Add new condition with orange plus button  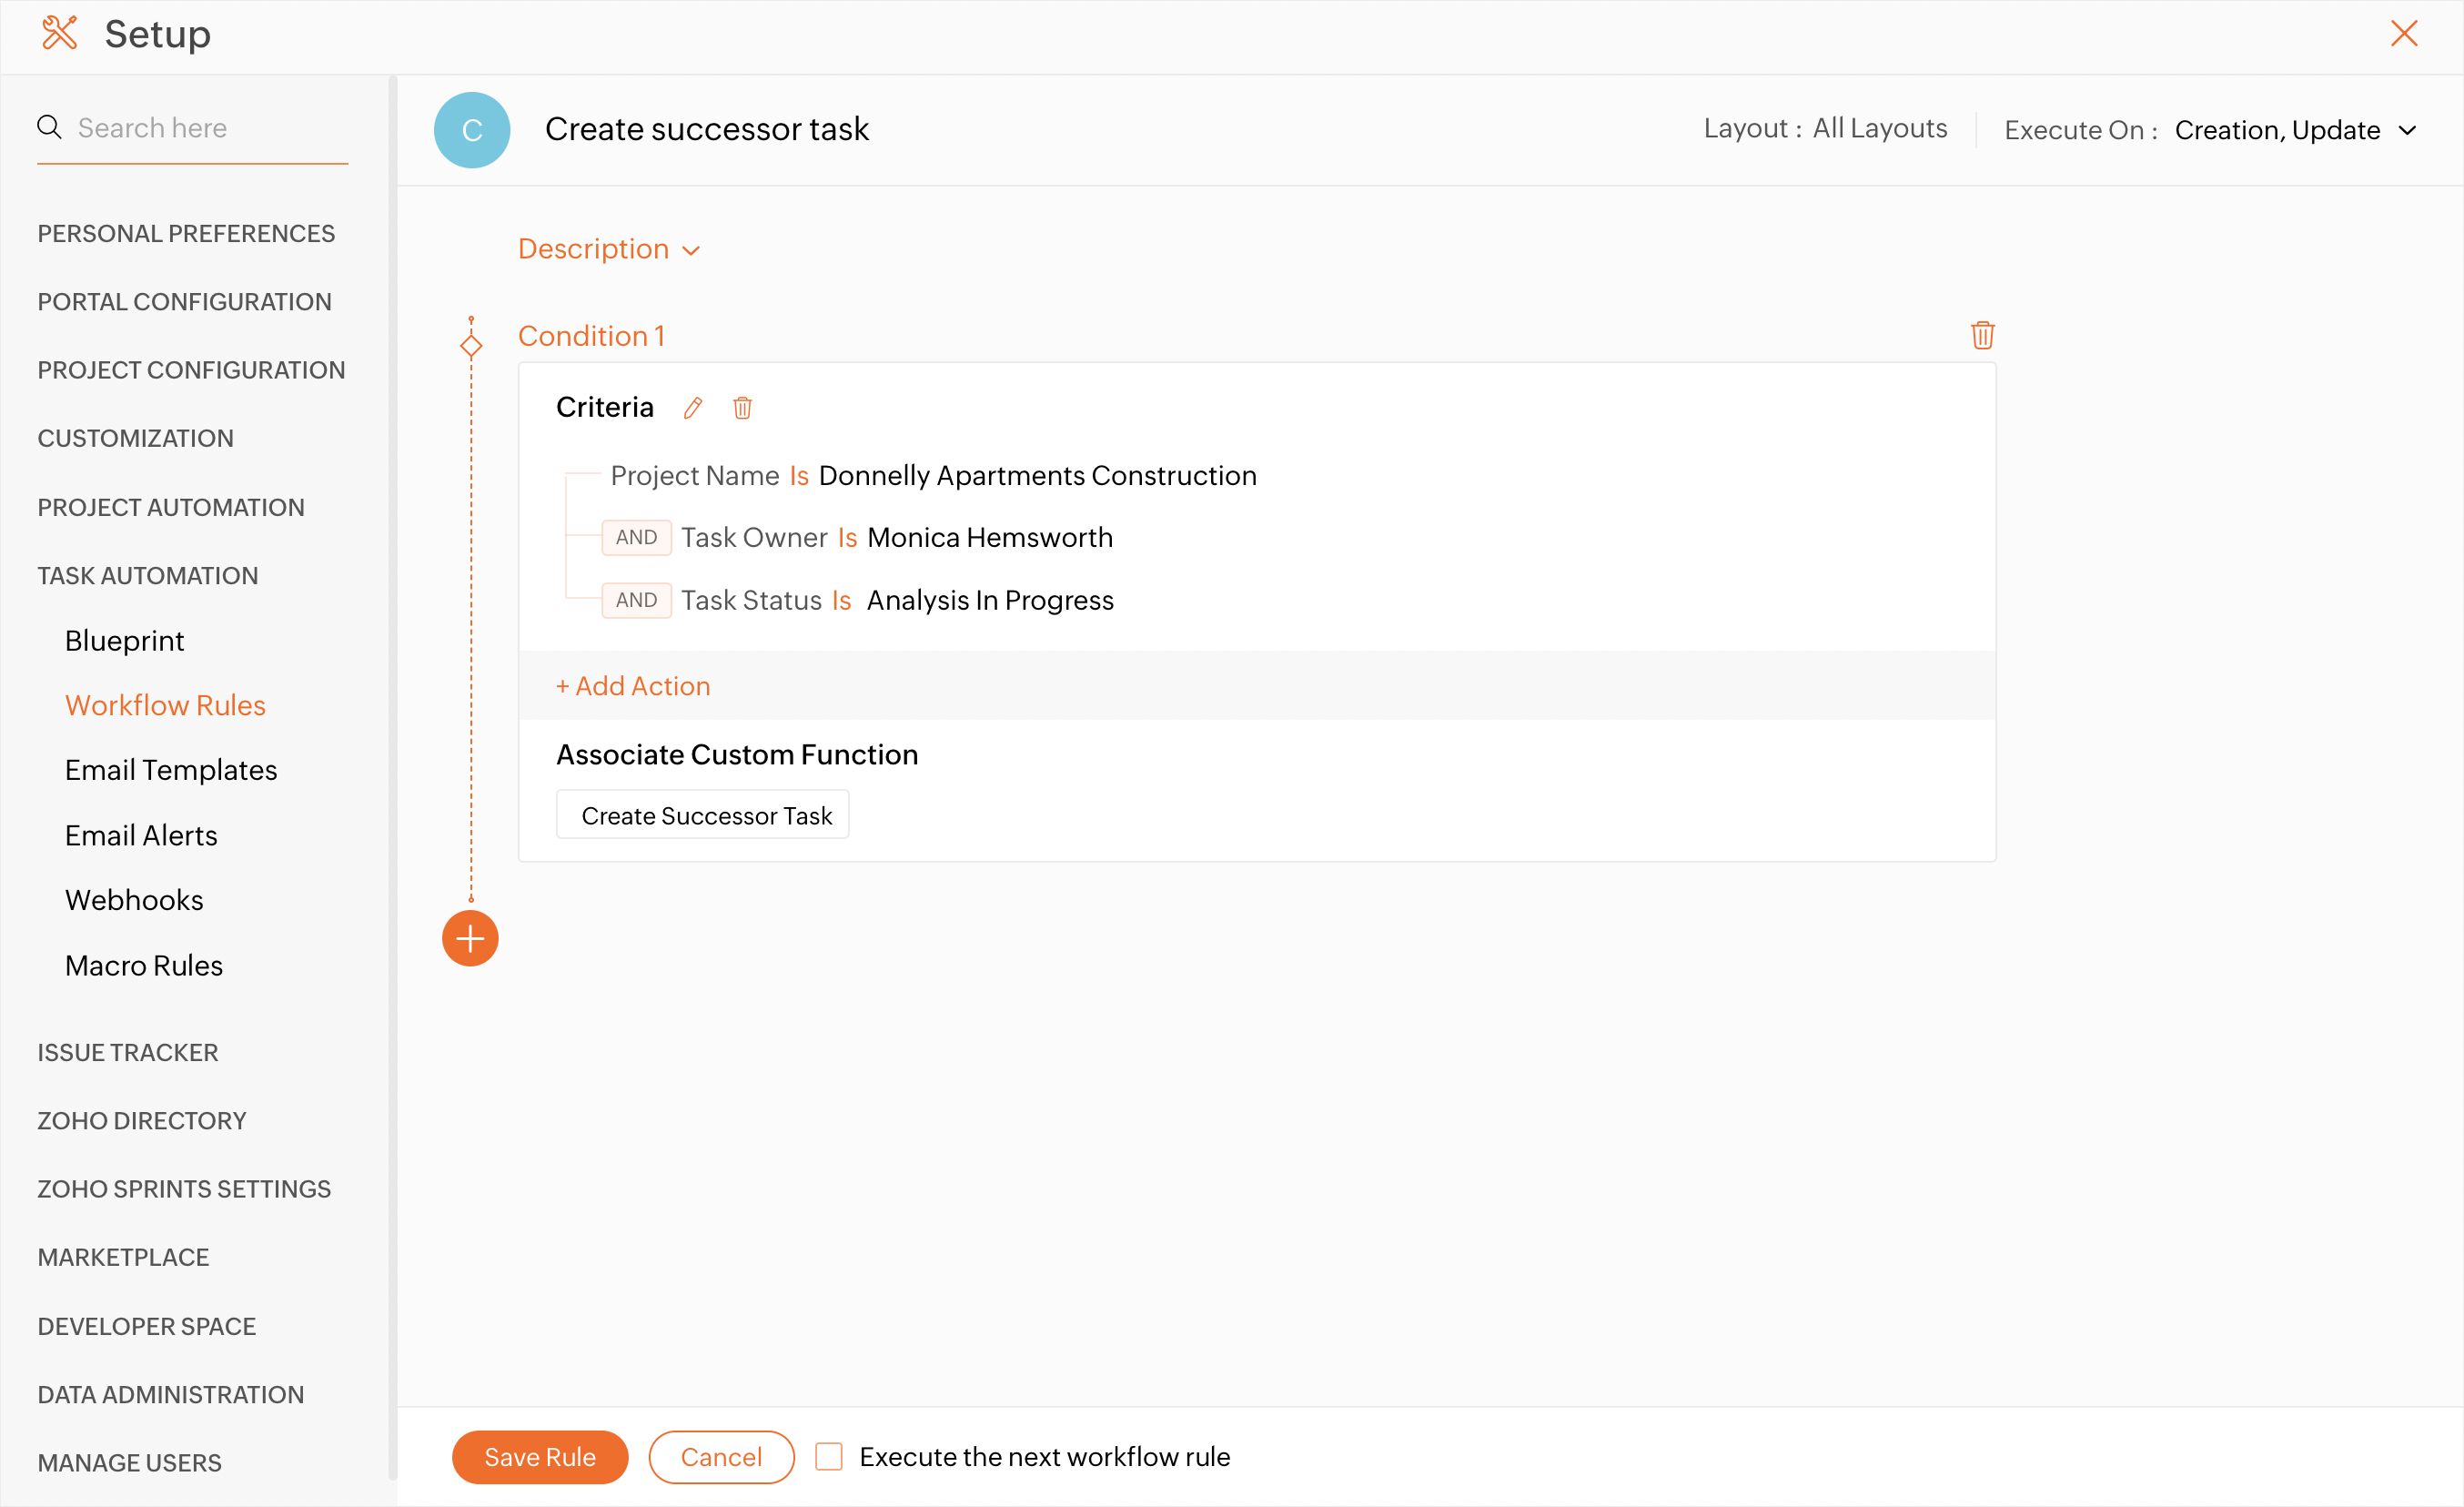click(x=470, y=938)
